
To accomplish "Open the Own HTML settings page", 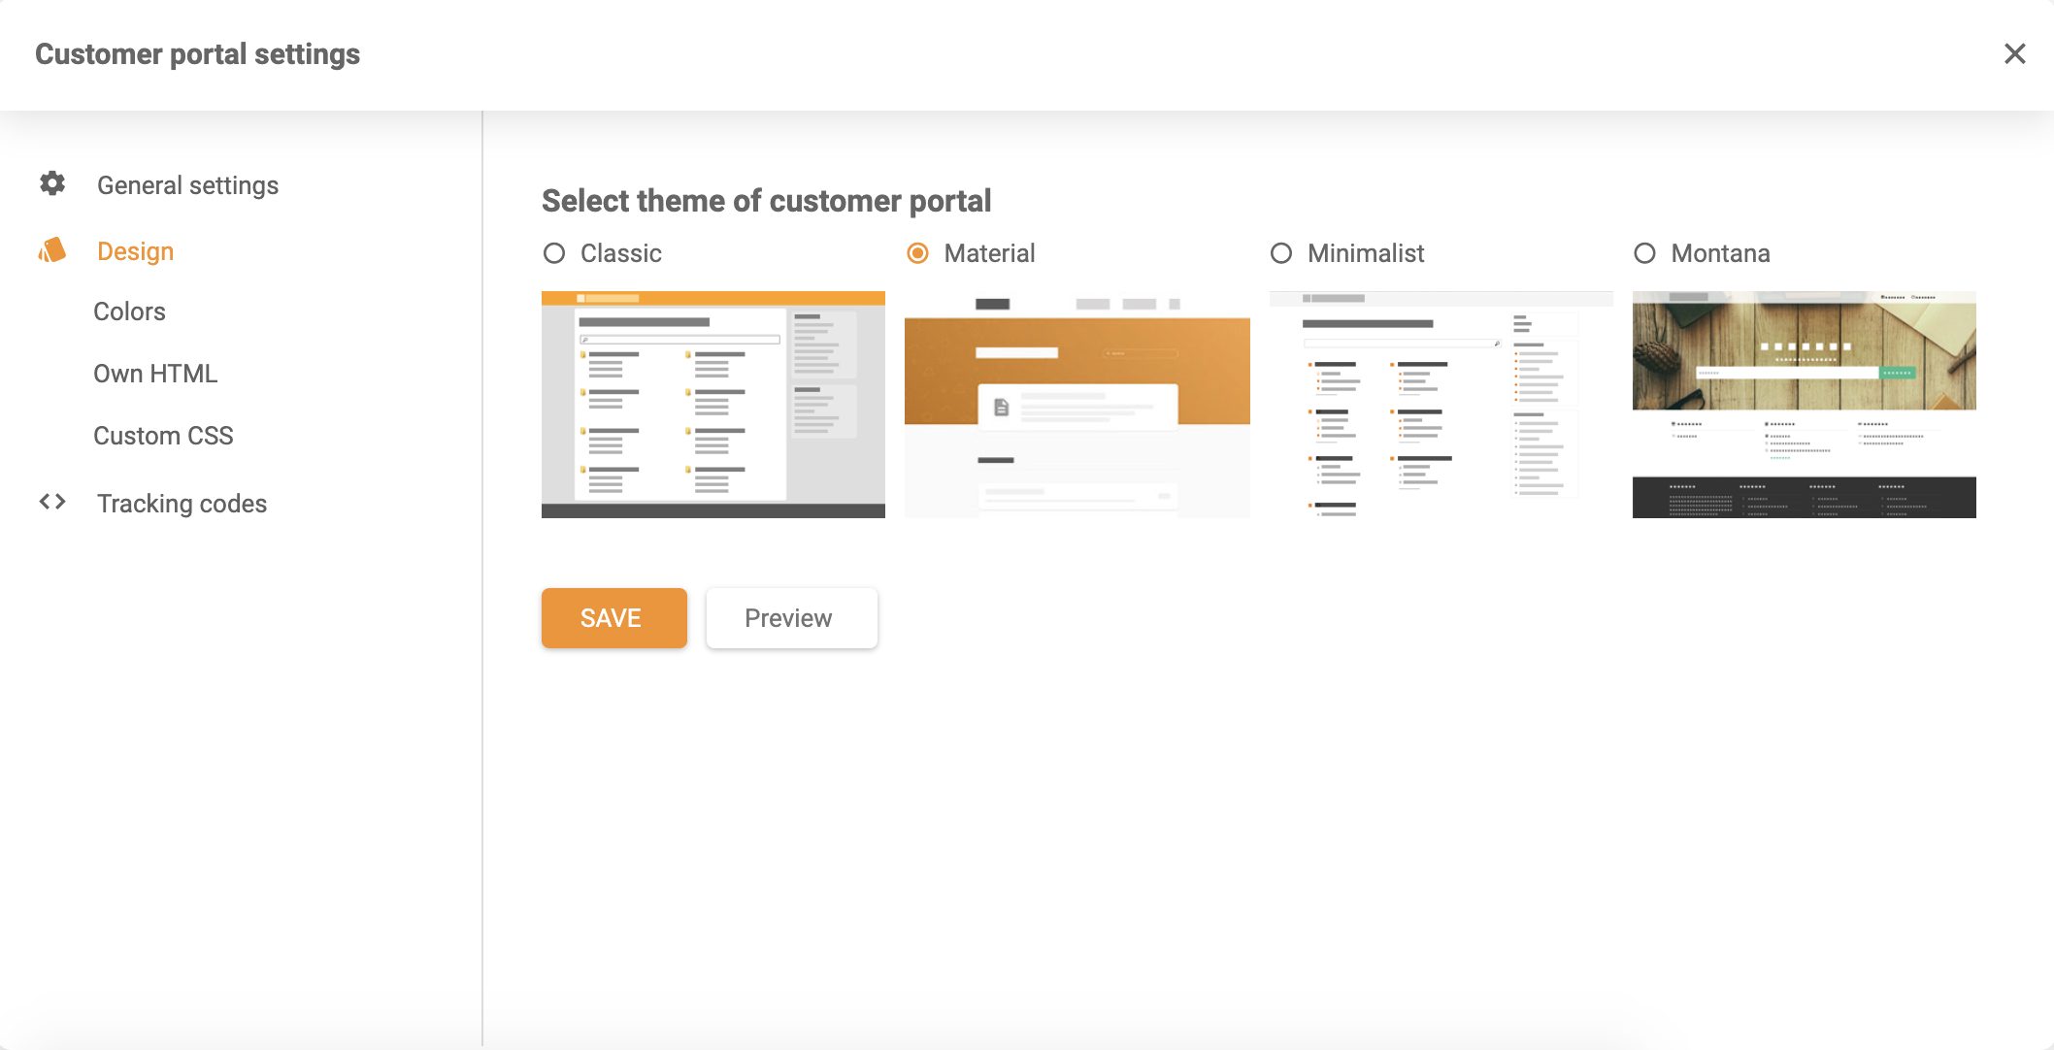I will click(154, 373).
